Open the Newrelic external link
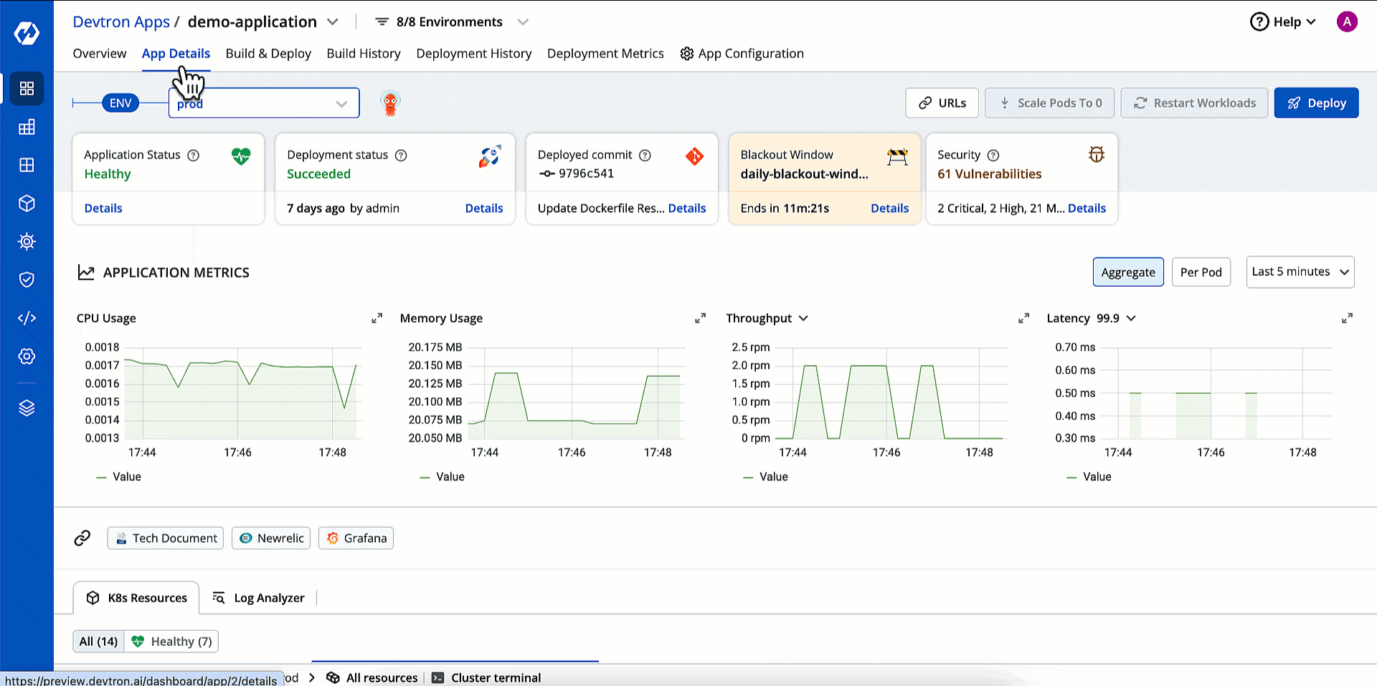Viewport: 1377px width, 686px height. click(x=270, y=538)
